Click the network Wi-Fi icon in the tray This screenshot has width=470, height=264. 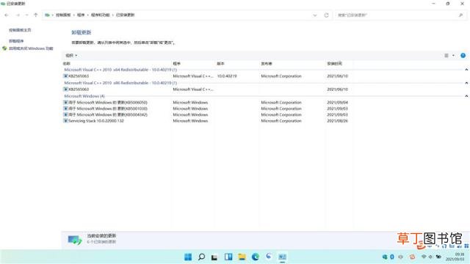coord(424,257)
